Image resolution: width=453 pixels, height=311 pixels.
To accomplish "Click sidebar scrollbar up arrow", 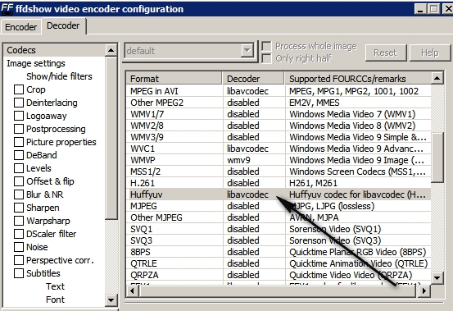I will 111,50.
